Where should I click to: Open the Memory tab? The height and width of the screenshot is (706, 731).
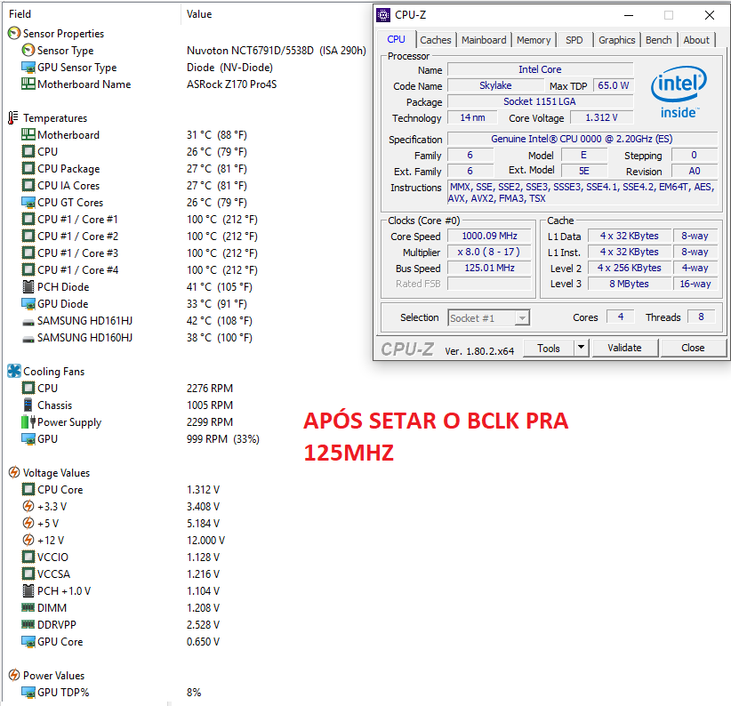point(534,40)
